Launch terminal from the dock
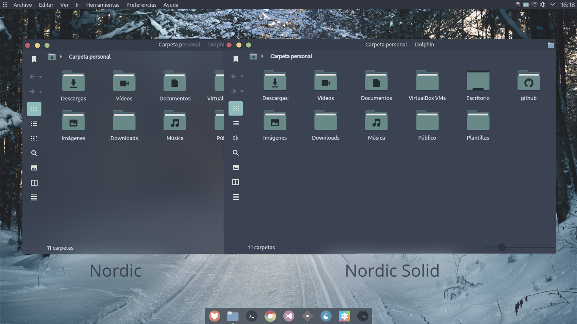 coord(252,316)
